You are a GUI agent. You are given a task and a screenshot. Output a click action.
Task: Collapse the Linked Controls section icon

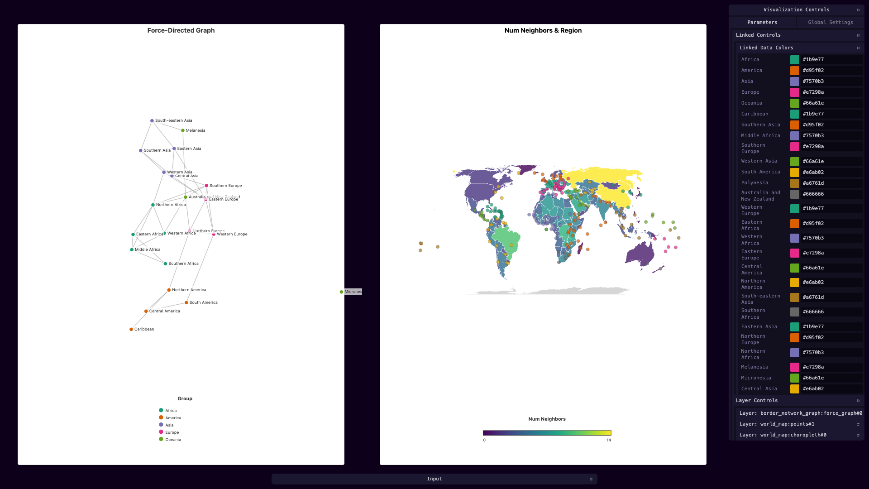click(x=858, y=35)
